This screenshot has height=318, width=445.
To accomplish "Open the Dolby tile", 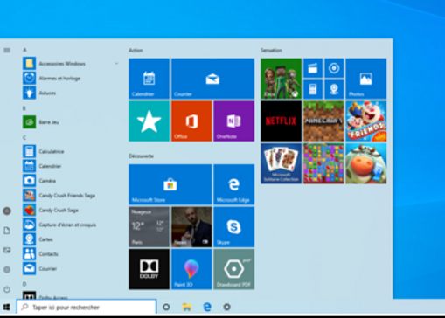I will [149, 269].
